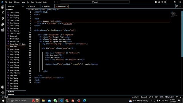Viewport: 183px width, 103px height.
Task: Open the index.html breadcrumb item
Action: coord(33,10)
